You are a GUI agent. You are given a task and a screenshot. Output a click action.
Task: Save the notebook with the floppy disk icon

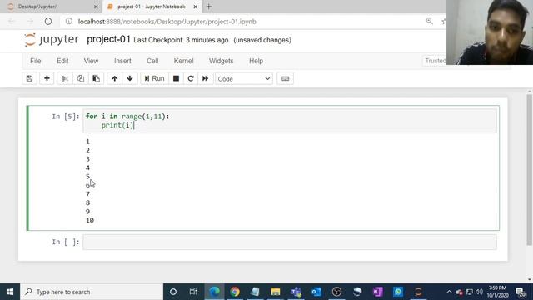click(30, 78)
